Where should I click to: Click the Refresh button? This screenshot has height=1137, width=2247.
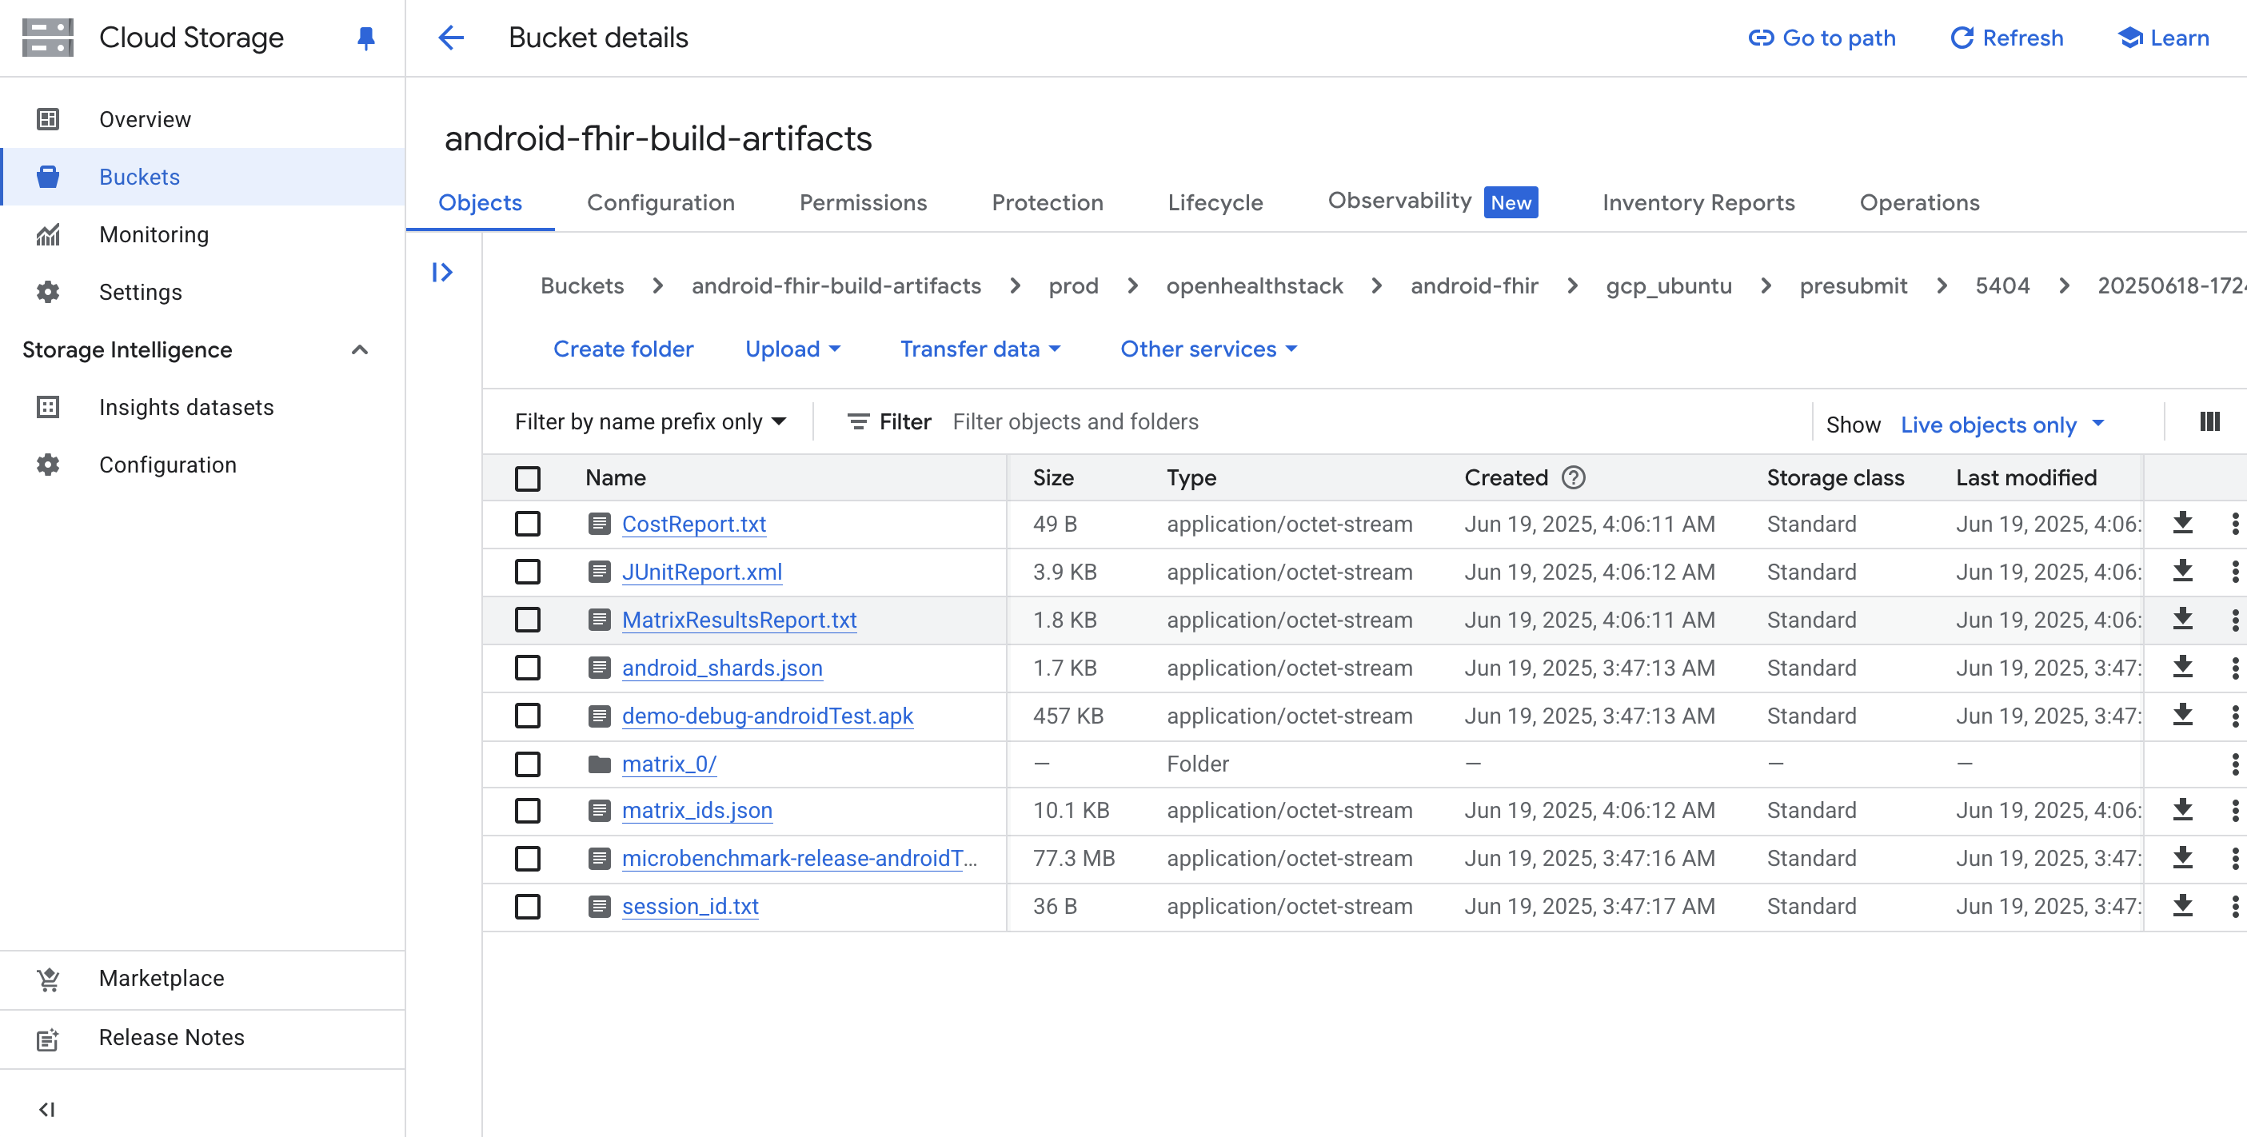[x=2006, y=38]
